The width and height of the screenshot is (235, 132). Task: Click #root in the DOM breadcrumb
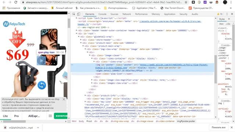(x=89, y=121)
